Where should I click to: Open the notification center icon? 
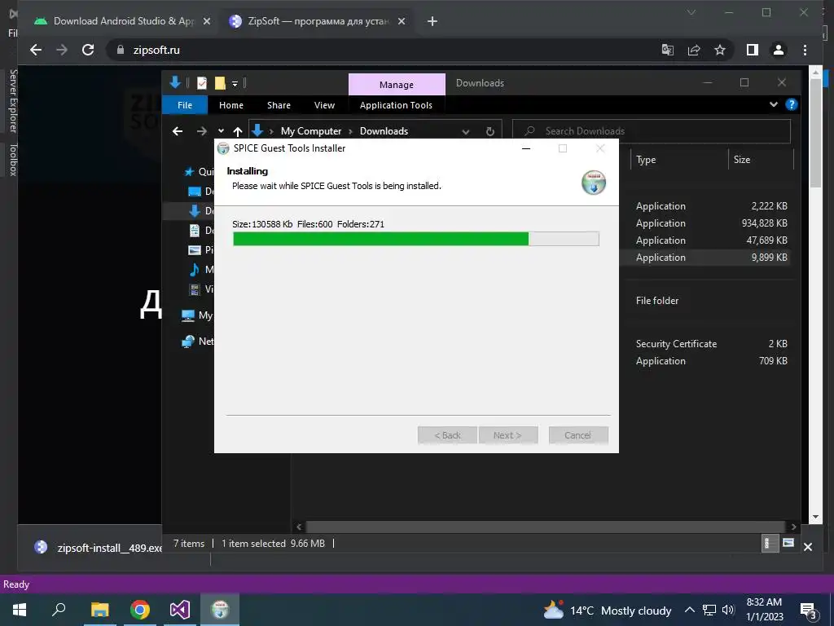point(809,610)
